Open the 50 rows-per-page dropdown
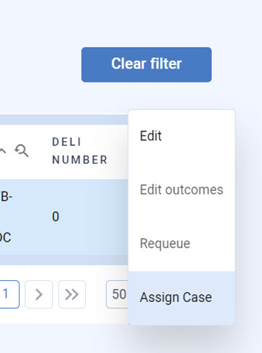 click(x=117, y=294)
